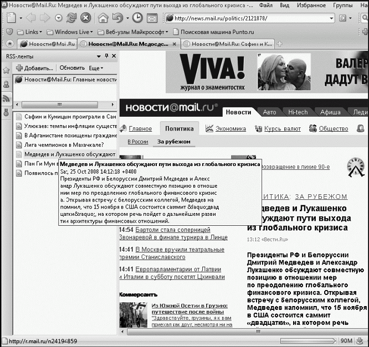
Task: Click the Undo closed tab icon
Action: (x=117, y=18)
